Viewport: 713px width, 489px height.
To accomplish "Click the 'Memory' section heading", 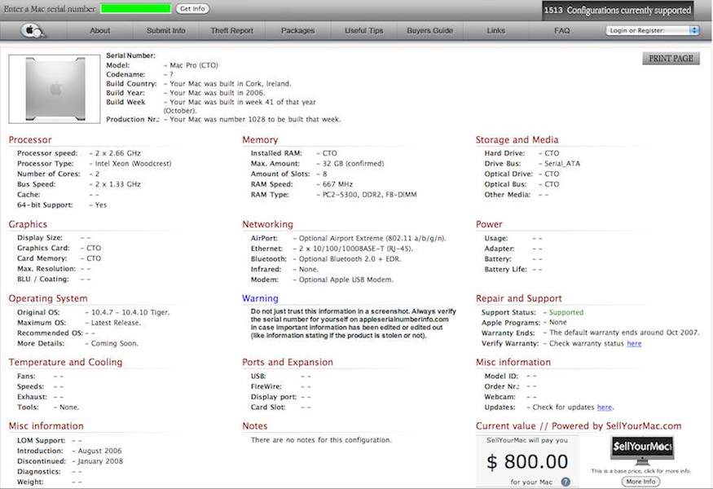I will click(x=260, y=139).
